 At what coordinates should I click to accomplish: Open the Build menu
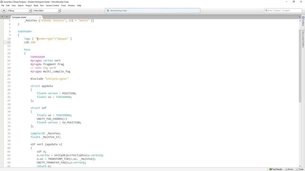[x=36, y=5]
